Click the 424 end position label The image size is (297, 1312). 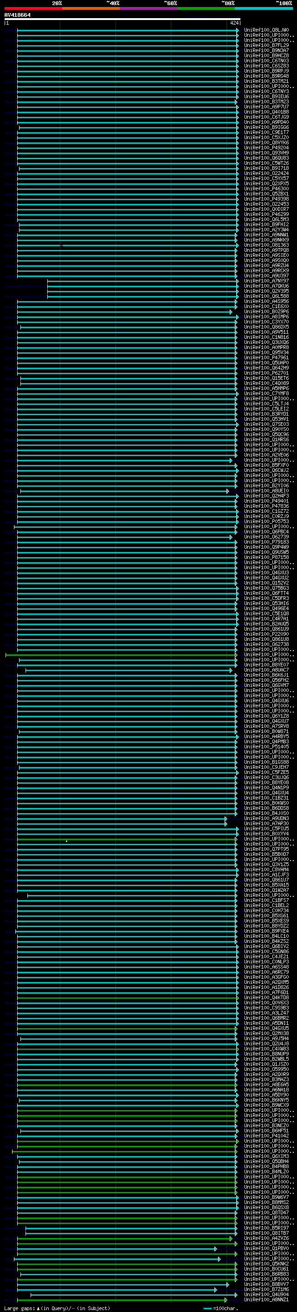(234, 23)
